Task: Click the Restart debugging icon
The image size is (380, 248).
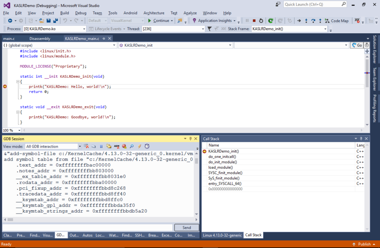Action: click(261, 20)
